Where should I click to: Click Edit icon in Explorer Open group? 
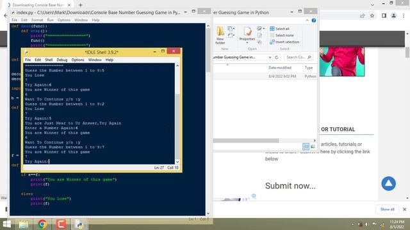[x=259, y=35]
